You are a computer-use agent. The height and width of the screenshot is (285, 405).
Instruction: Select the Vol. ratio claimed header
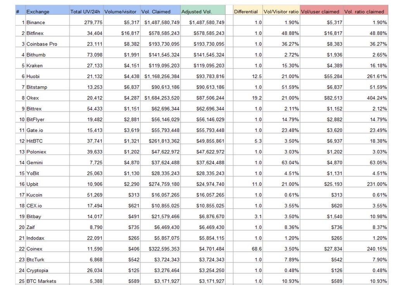[366, 10]
